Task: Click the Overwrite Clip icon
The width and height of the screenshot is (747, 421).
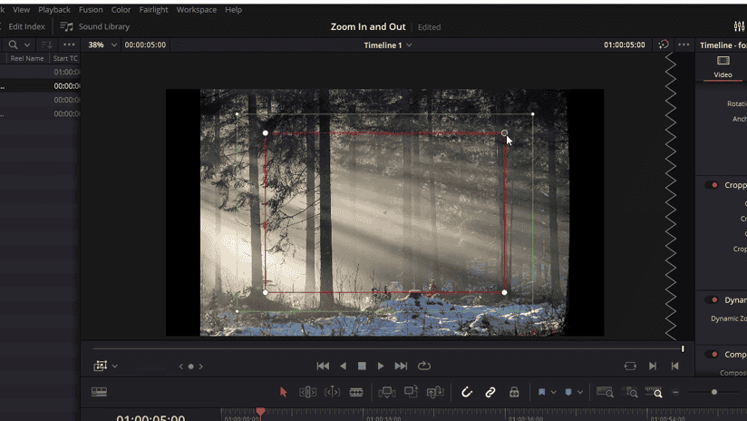Action: pyautogui.click(x=411, y=391)
